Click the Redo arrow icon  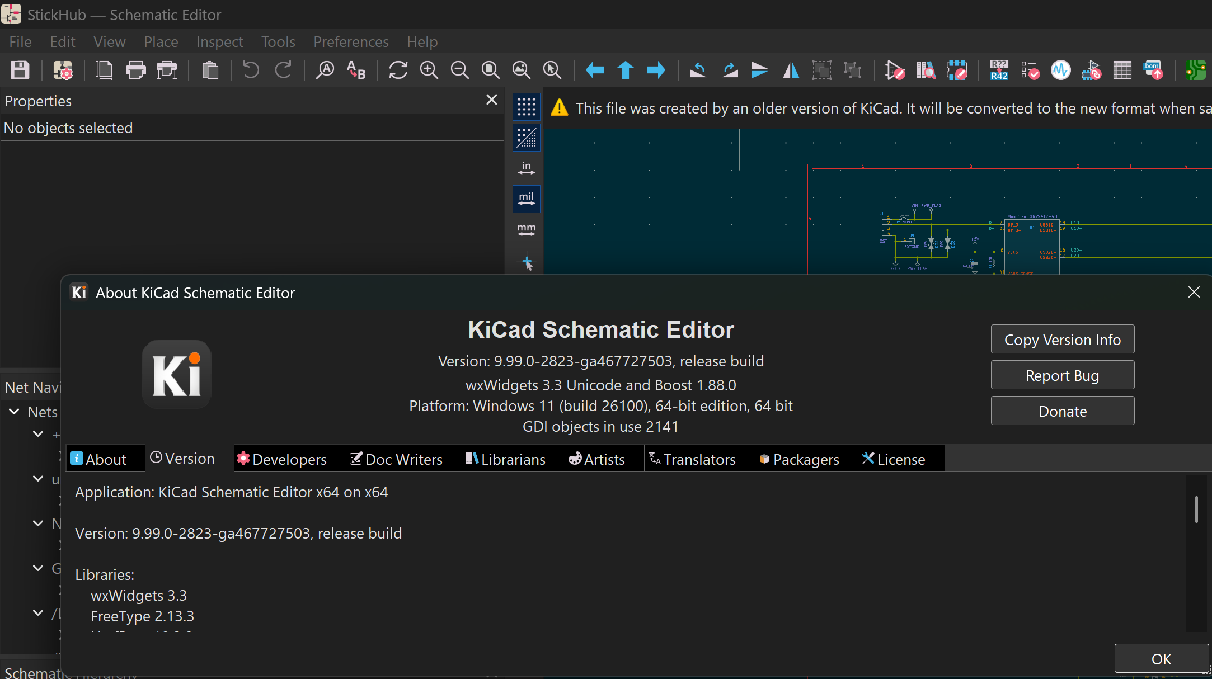coord(283,70)
